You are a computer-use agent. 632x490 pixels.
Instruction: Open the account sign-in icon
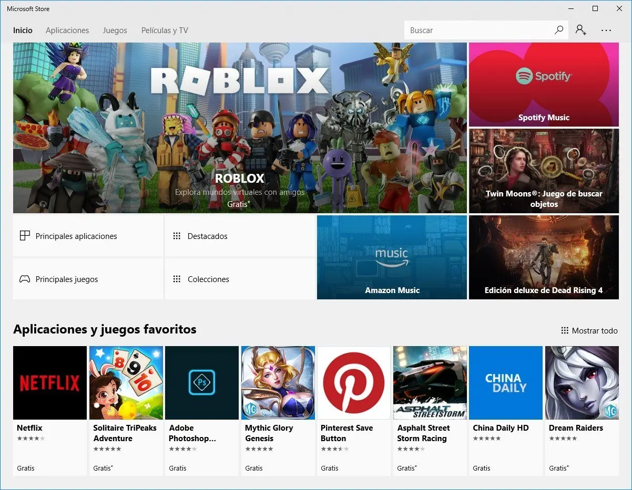click(580, 30)
